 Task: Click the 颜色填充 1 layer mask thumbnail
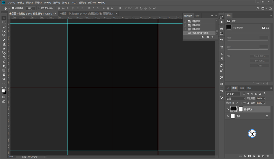pyautogui.click(x=241, y=109)
